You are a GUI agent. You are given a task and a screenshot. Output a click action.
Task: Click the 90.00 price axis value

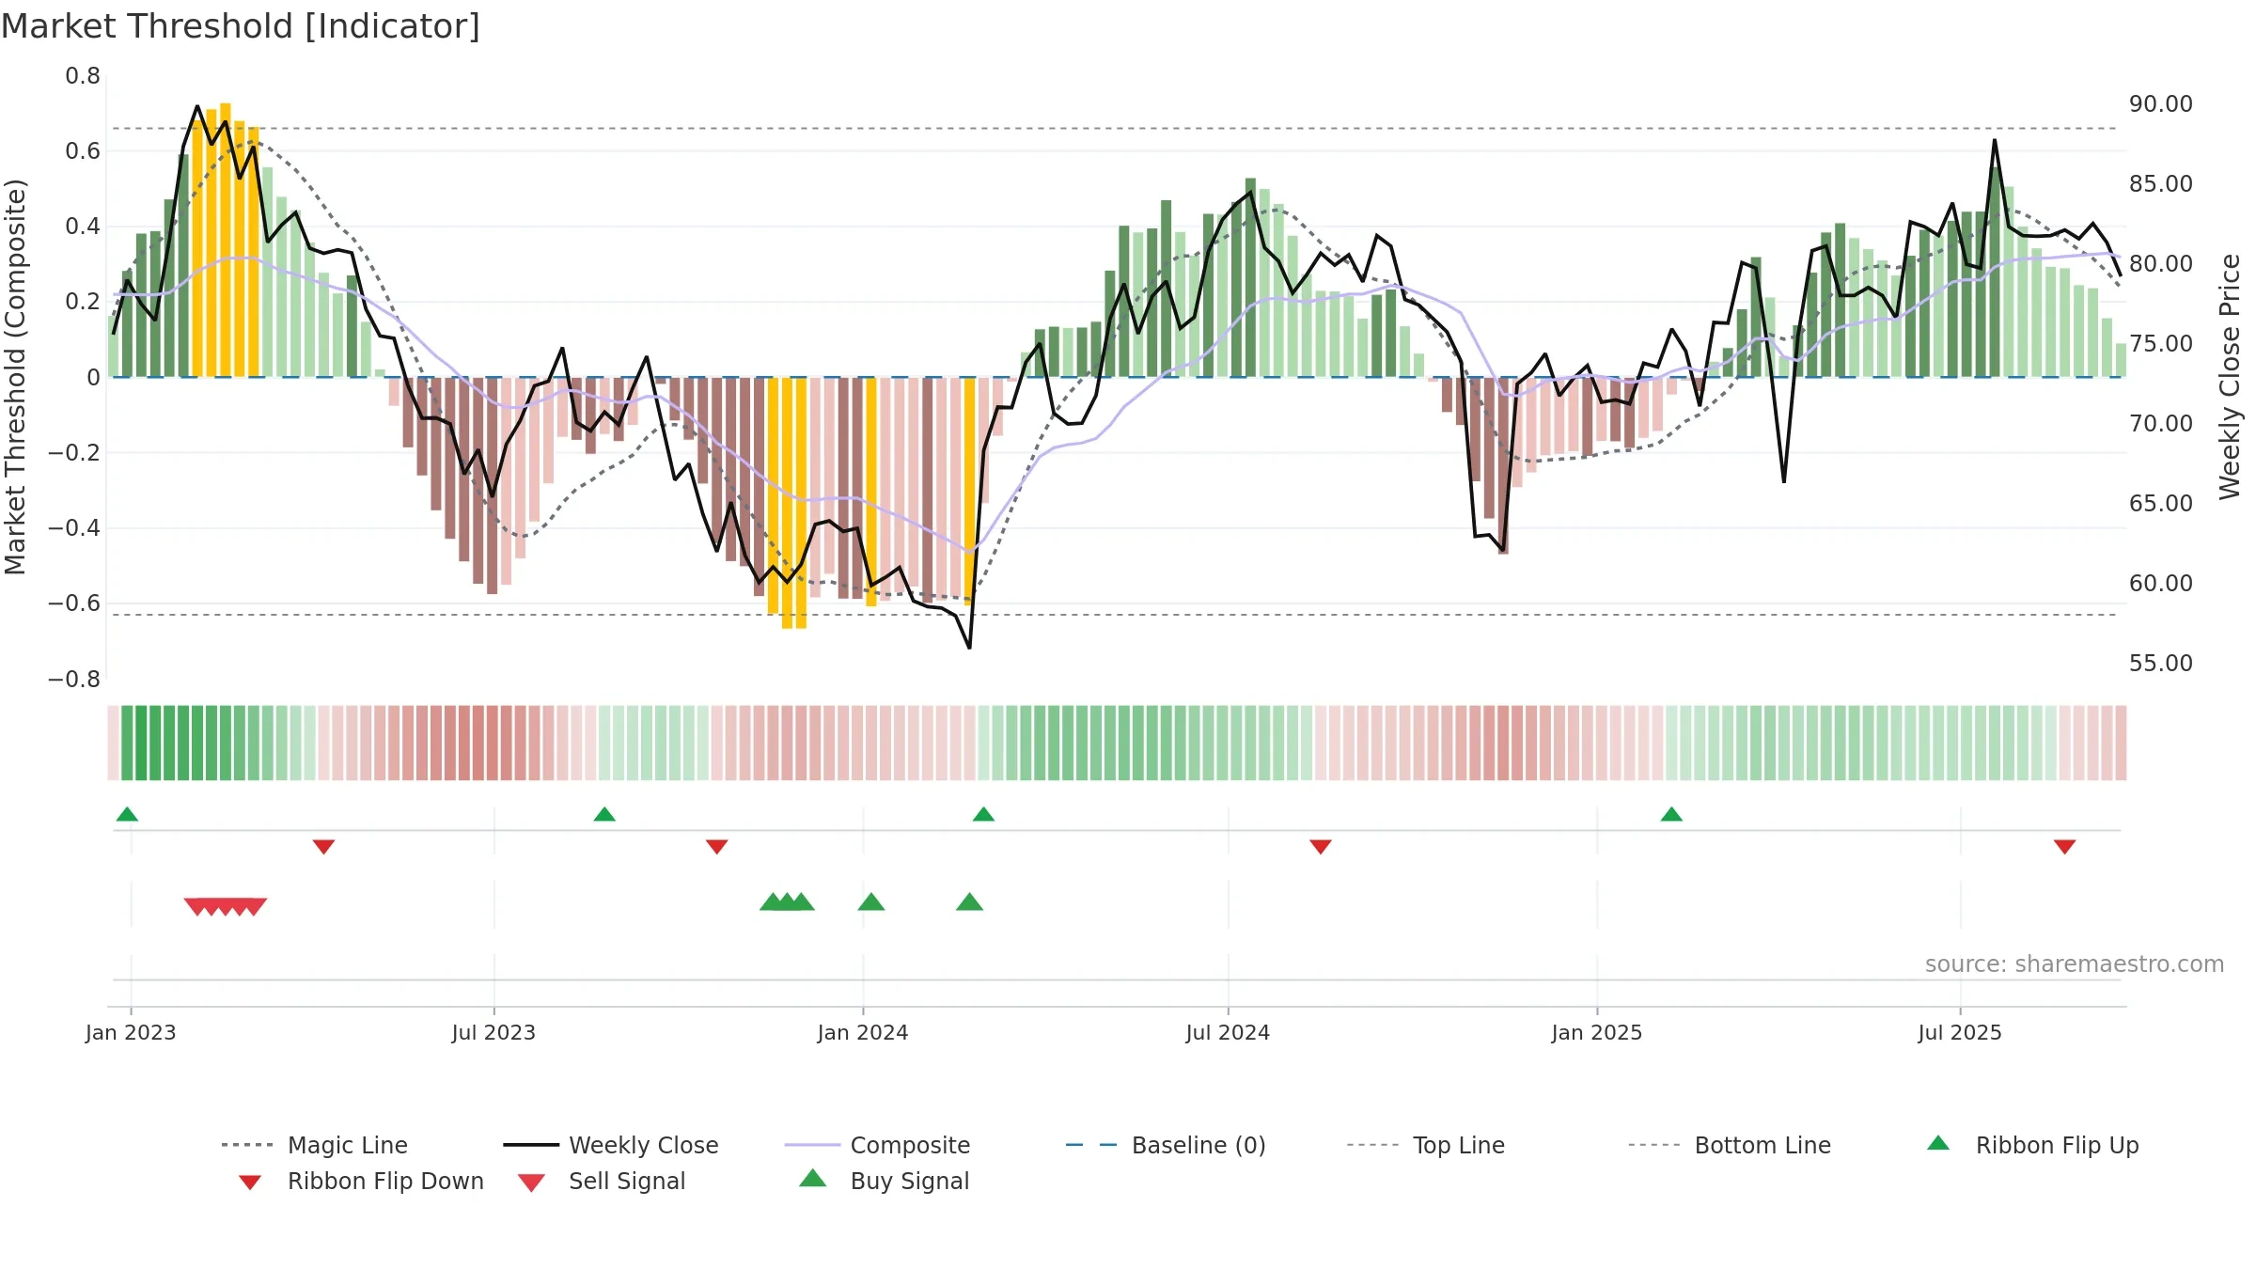(2161, 104)
